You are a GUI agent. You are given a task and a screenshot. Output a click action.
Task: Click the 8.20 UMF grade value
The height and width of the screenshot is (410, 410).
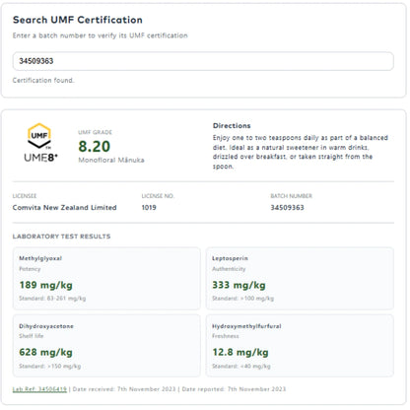tap(95, 147)
